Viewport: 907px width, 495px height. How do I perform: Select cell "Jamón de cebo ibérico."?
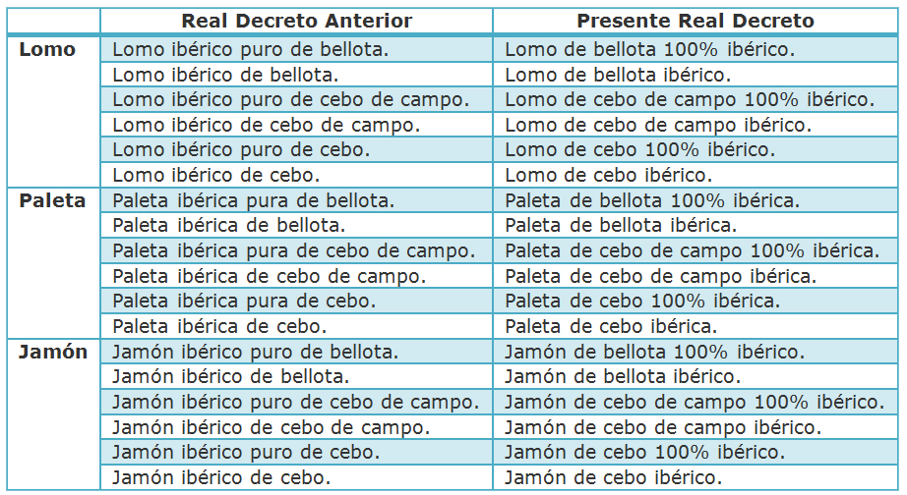tap(614, 478)
